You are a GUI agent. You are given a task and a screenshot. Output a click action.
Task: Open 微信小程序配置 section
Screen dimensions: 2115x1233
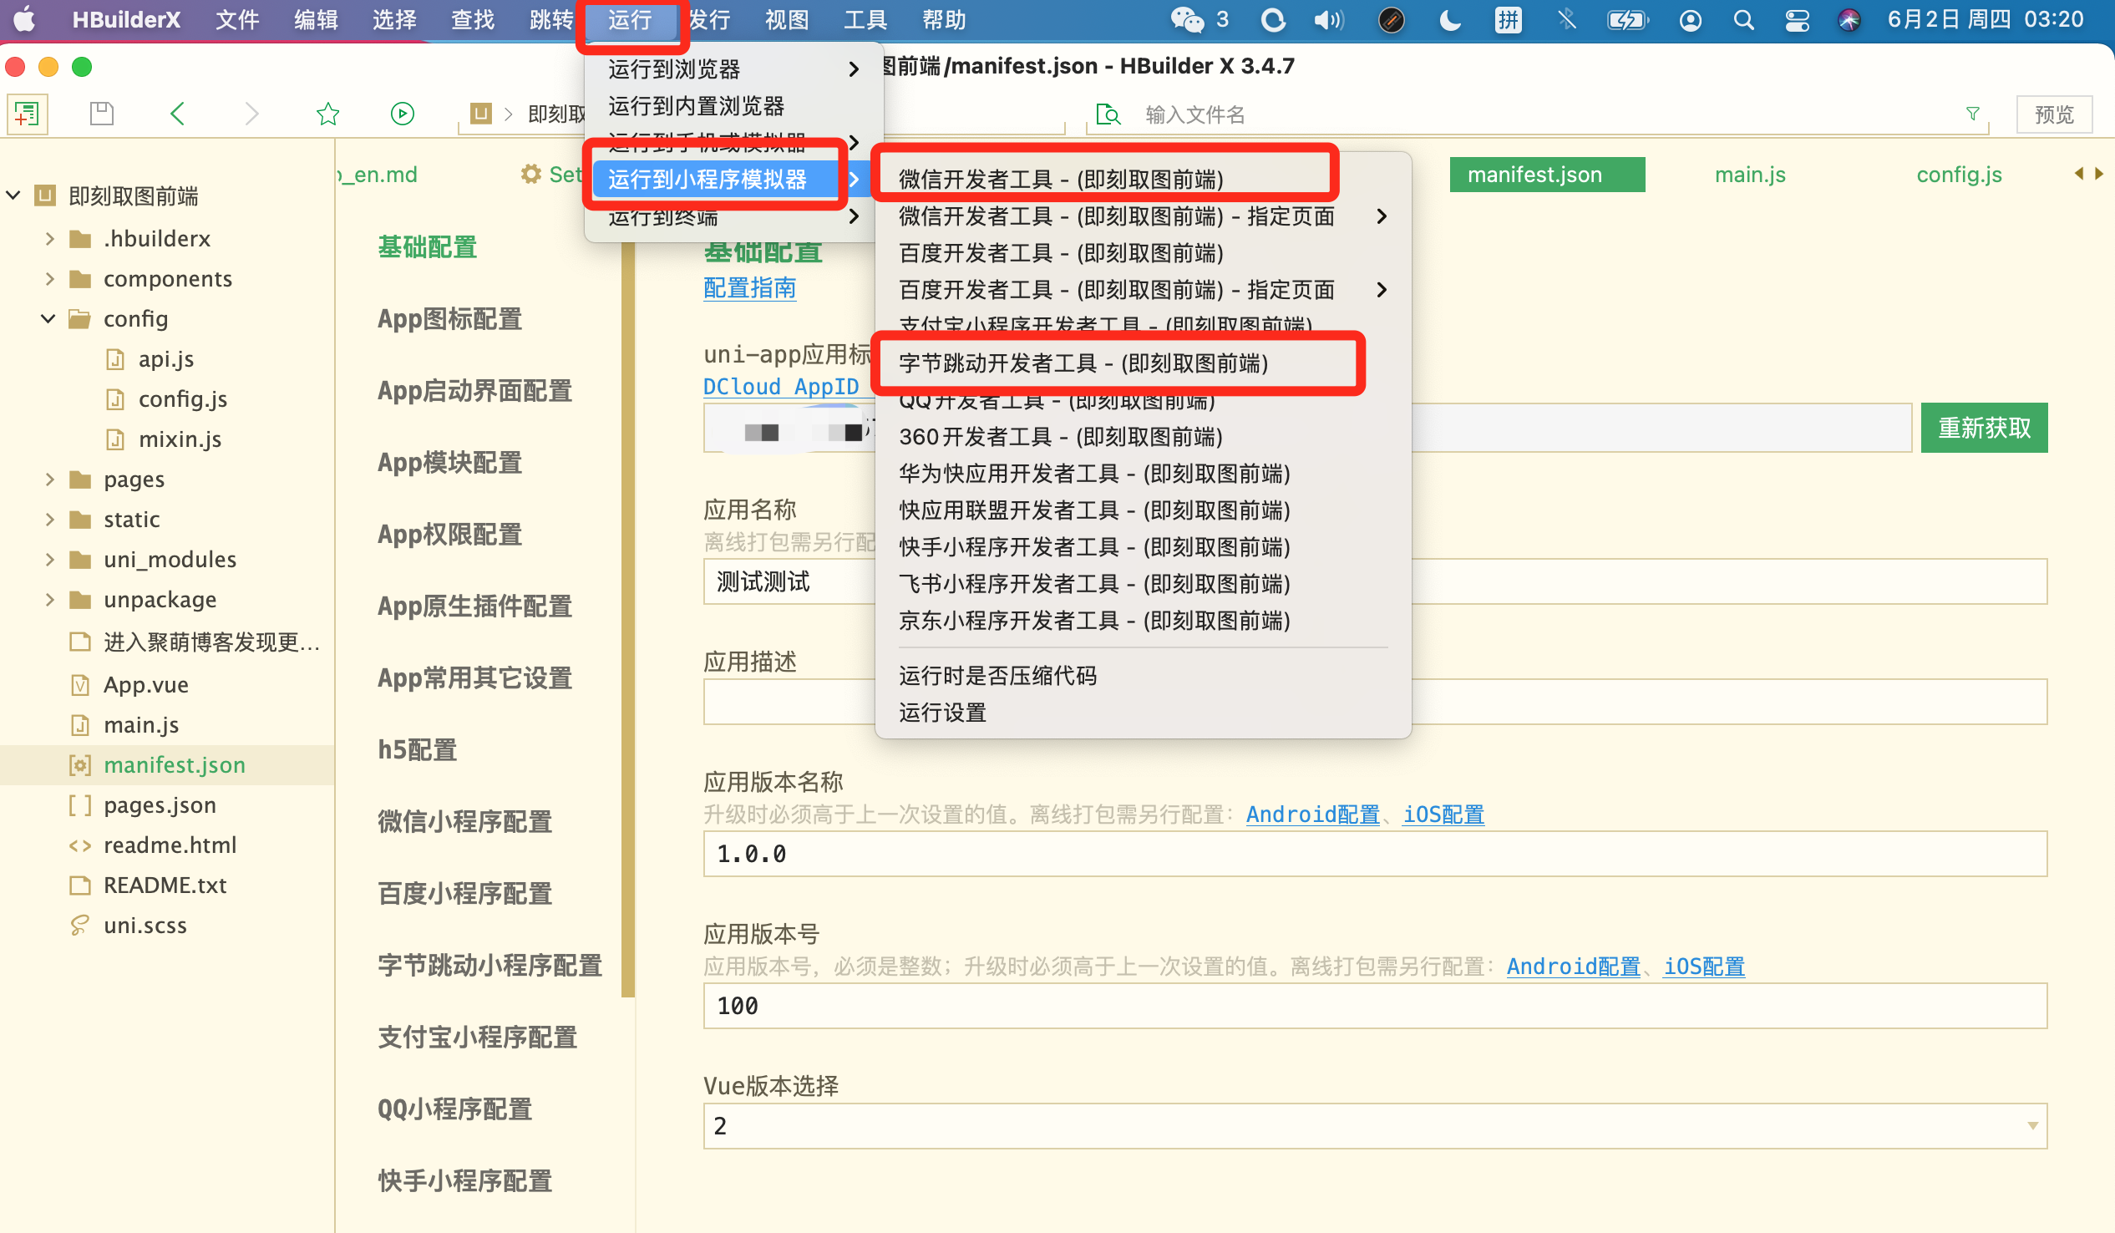464,821
